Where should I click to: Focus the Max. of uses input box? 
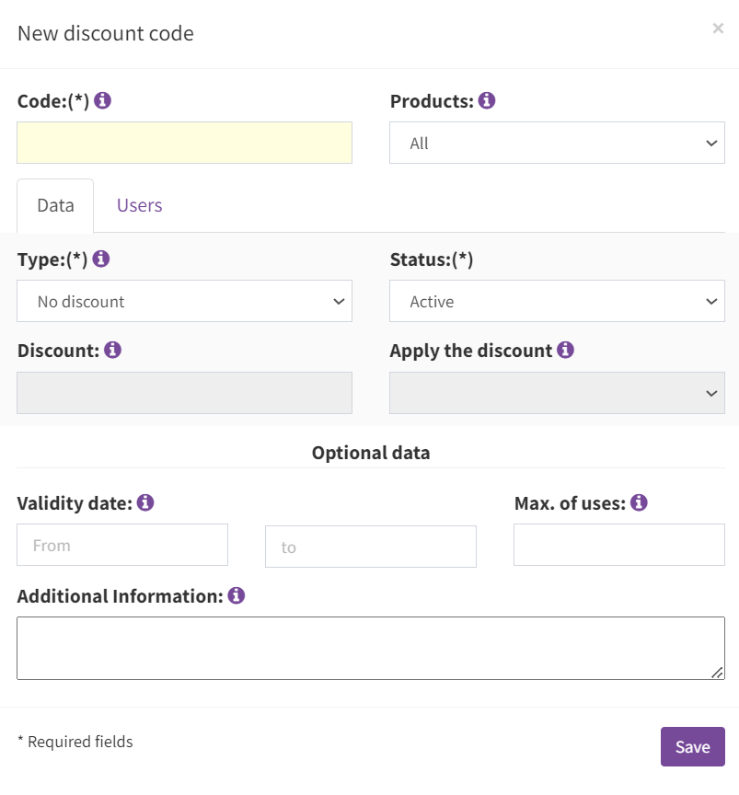tap(618, 545)
